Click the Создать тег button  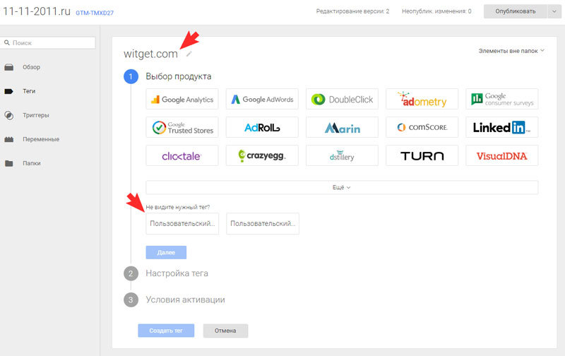[x=166, y=331]
